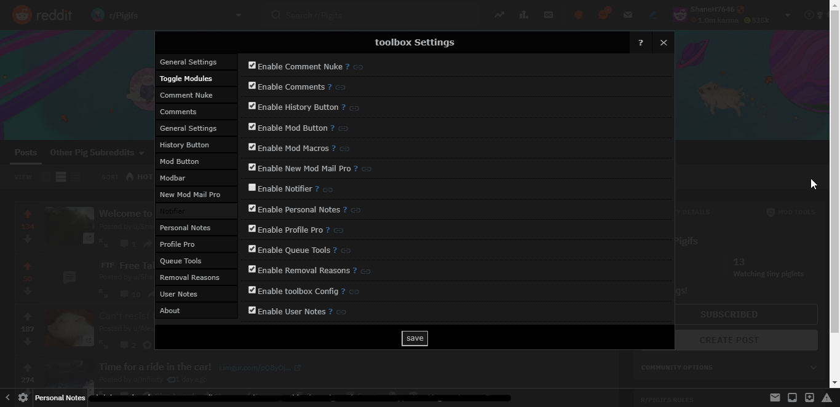Click the Search r/Pigifs field
This screenshot has width=840, height=407.
(x=369, y=15)
